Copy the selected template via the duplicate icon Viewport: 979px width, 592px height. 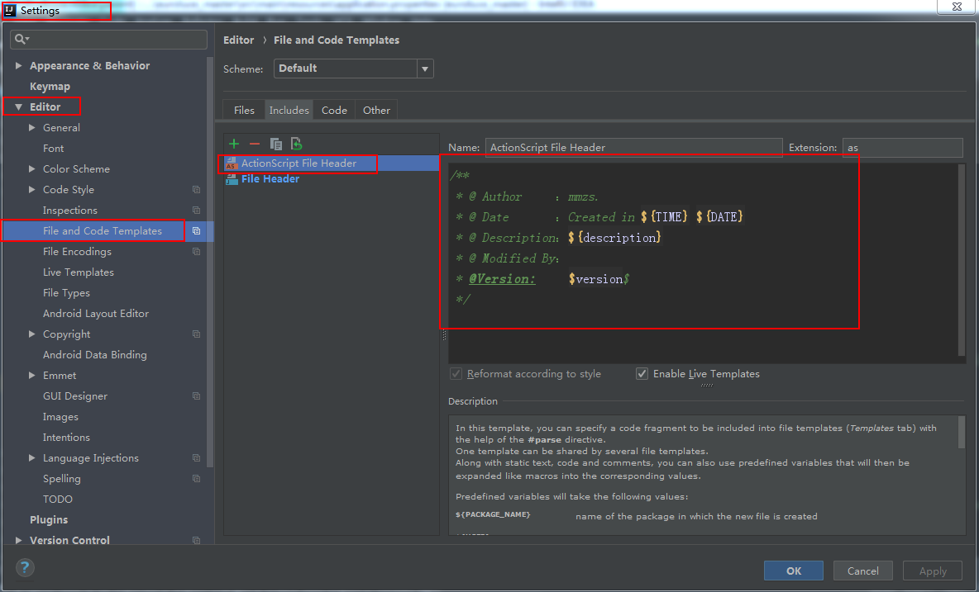click(x=276, y=144)
